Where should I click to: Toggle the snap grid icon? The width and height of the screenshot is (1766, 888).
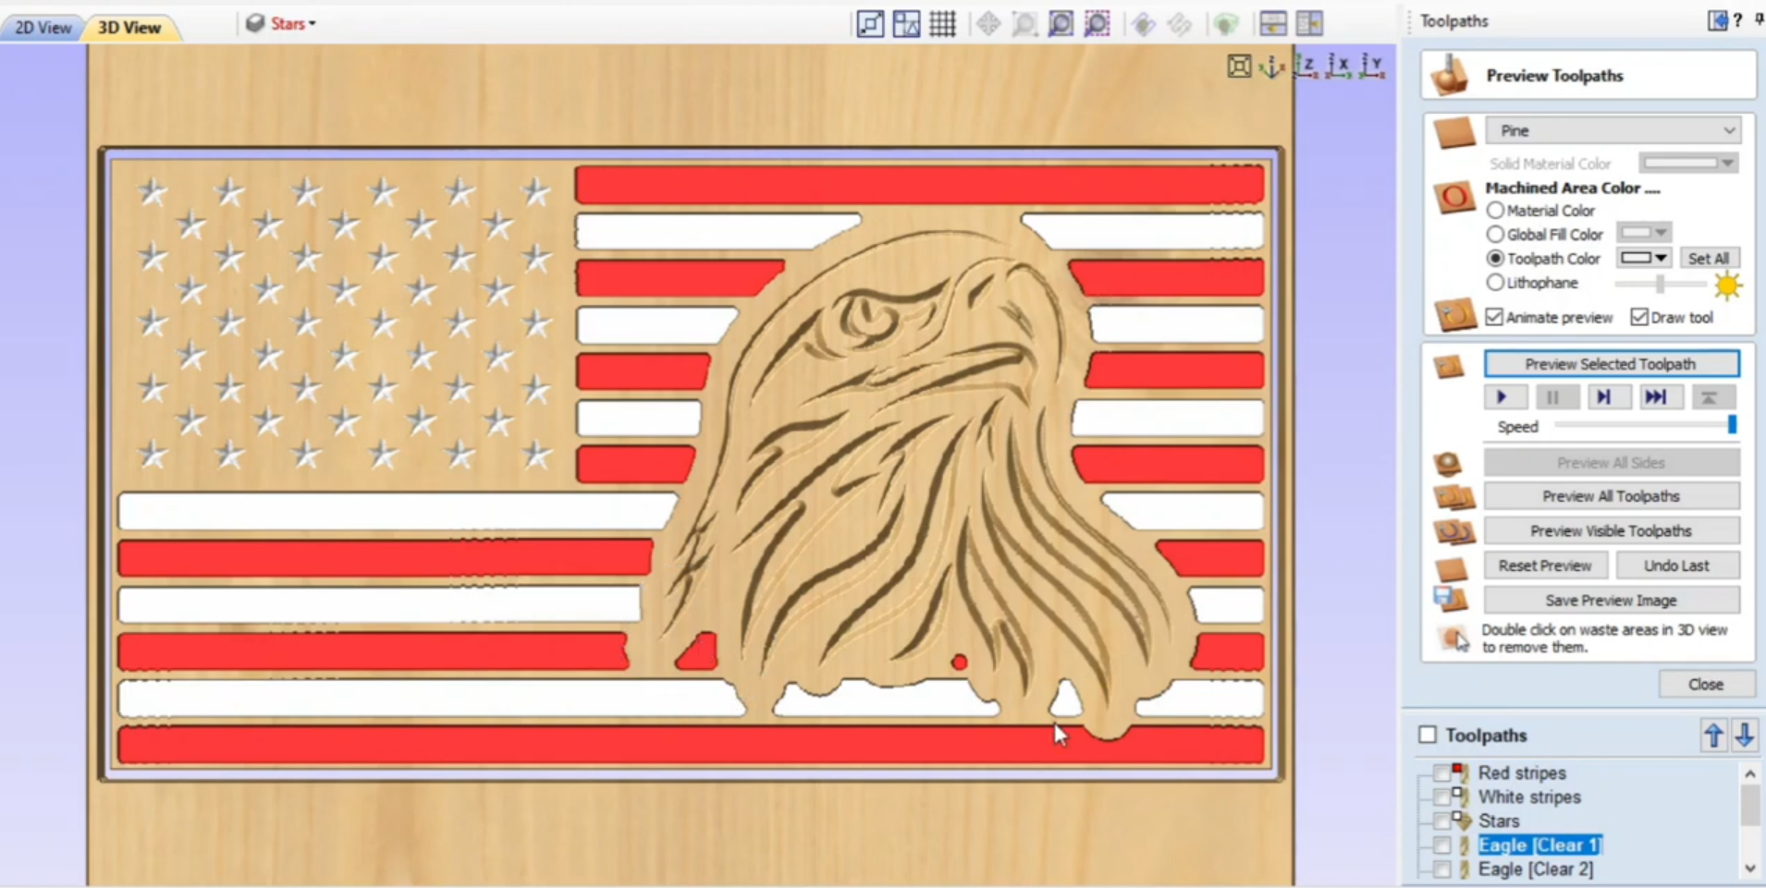[942, 24]
